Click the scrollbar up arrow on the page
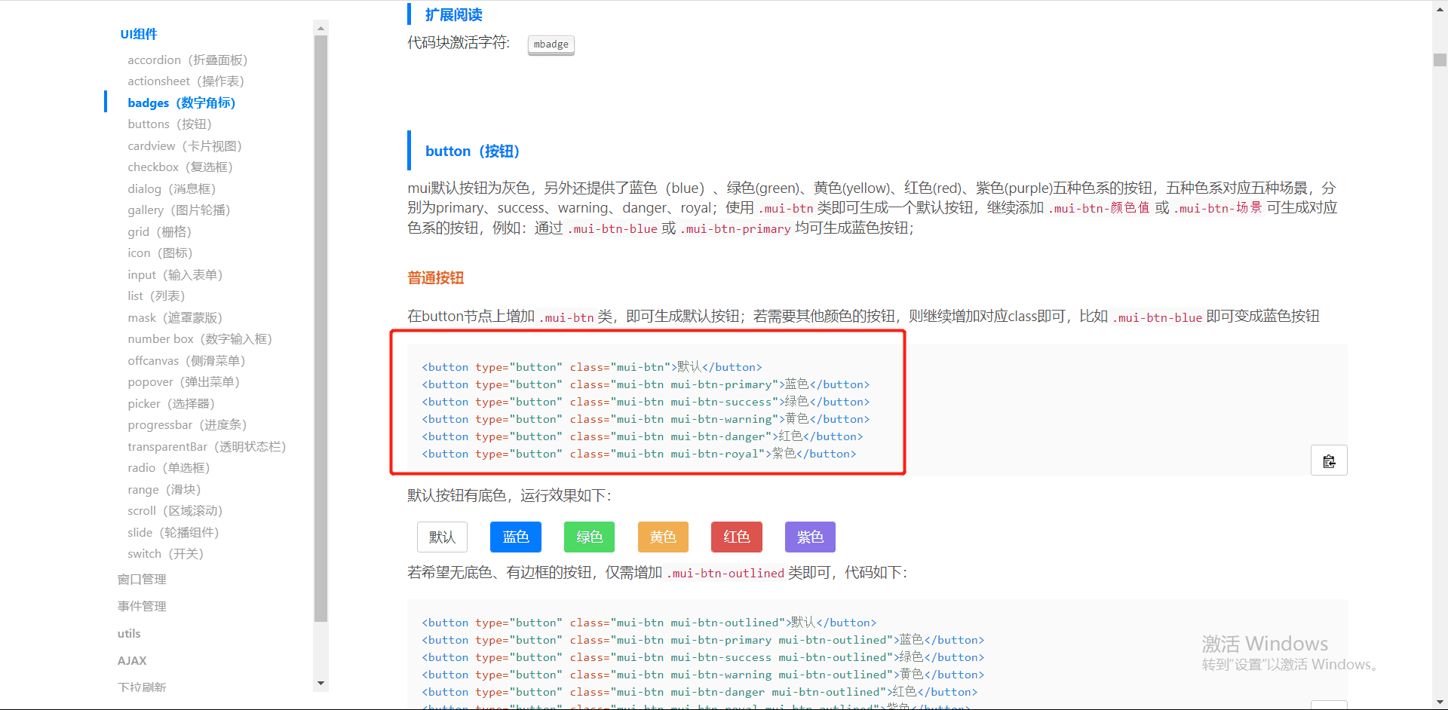The image size is (1448, 710). [x=1439, y=8]
